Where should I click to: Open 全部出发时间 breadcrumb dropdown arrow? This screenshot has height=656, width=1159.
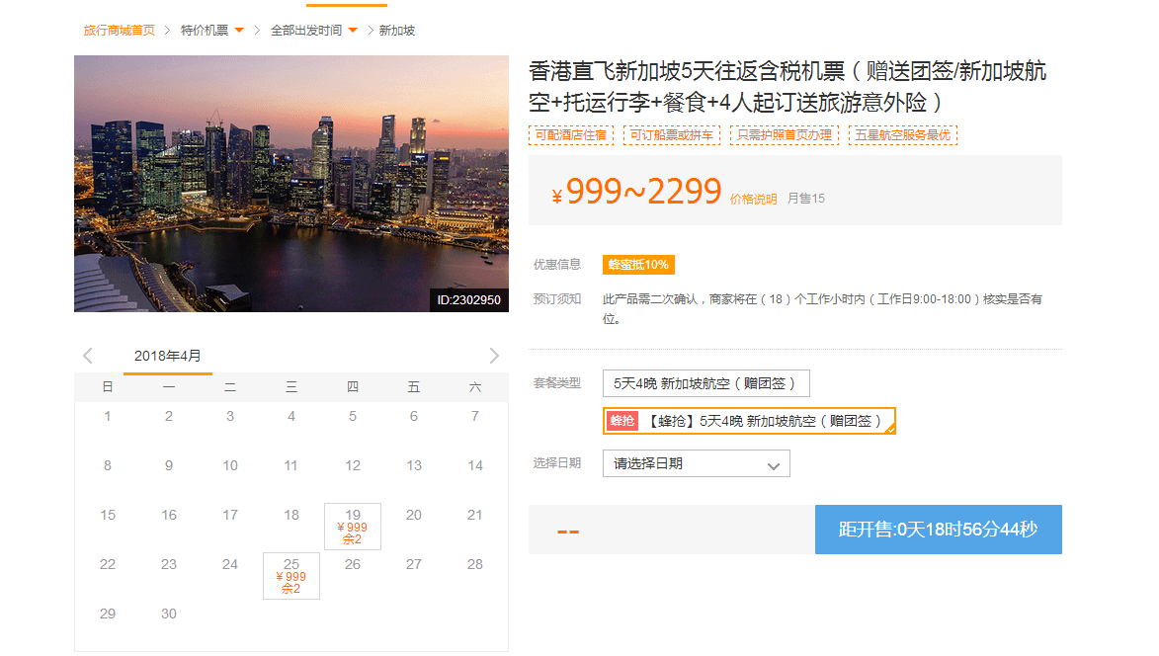353,31
